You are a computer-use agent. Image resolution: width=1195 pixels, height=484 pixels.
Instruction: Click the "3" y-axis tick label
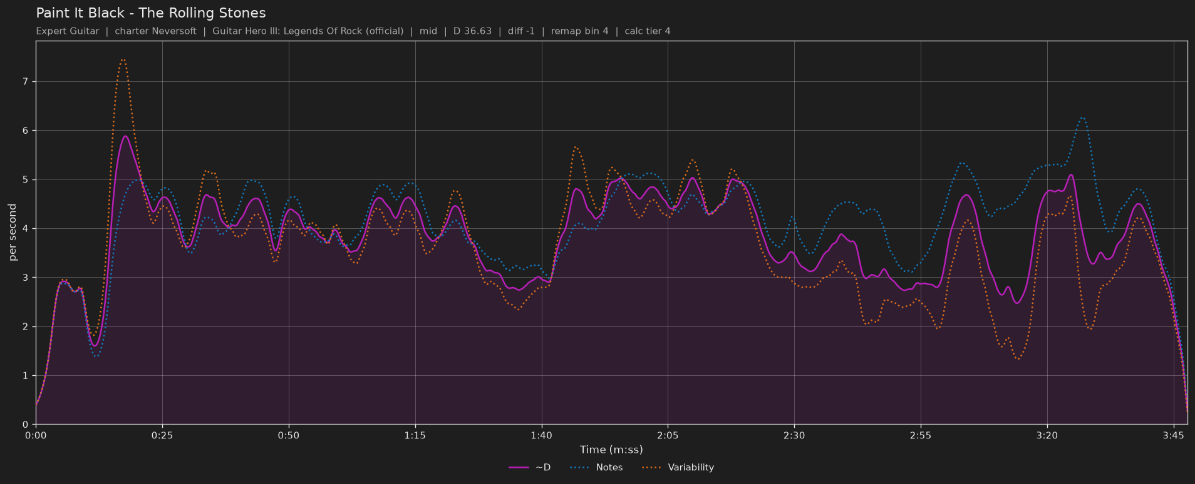tap(26, 278)
